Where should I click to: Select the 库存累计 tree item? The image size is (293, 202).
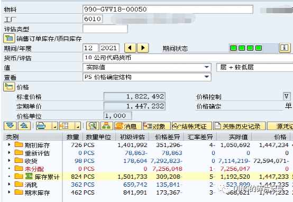47,177
